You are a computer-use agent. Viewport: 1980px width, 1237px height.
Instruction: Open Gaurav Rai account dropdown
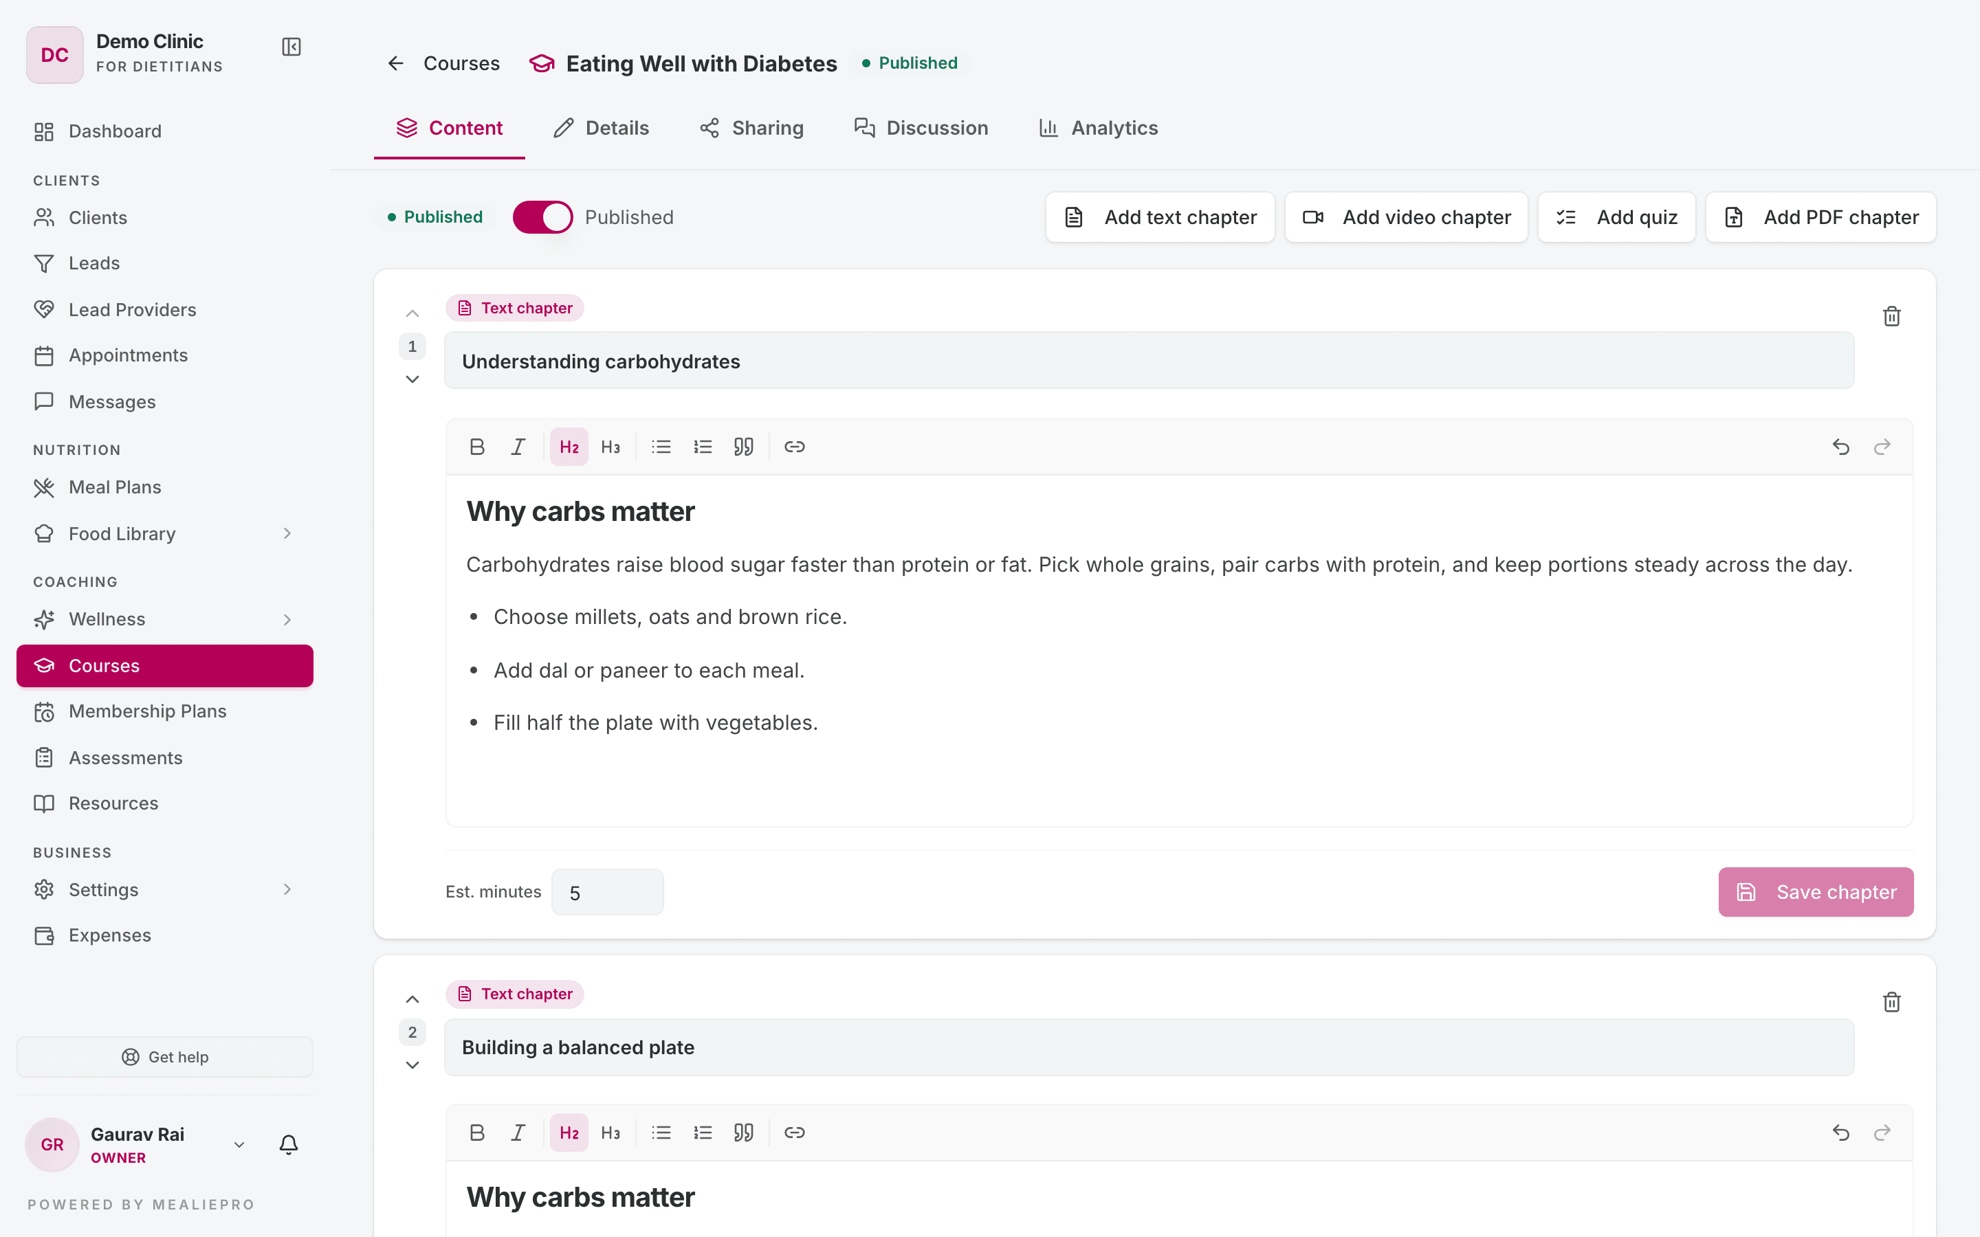pyautogui.click(x=239, y=1144)
